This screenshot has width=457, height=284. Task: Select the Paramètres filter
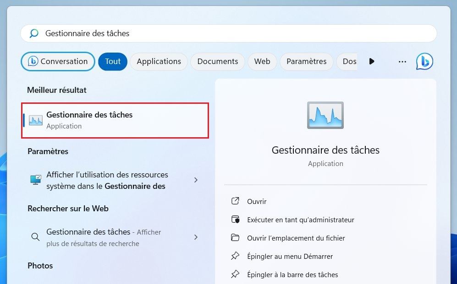[x=306, y=61]
